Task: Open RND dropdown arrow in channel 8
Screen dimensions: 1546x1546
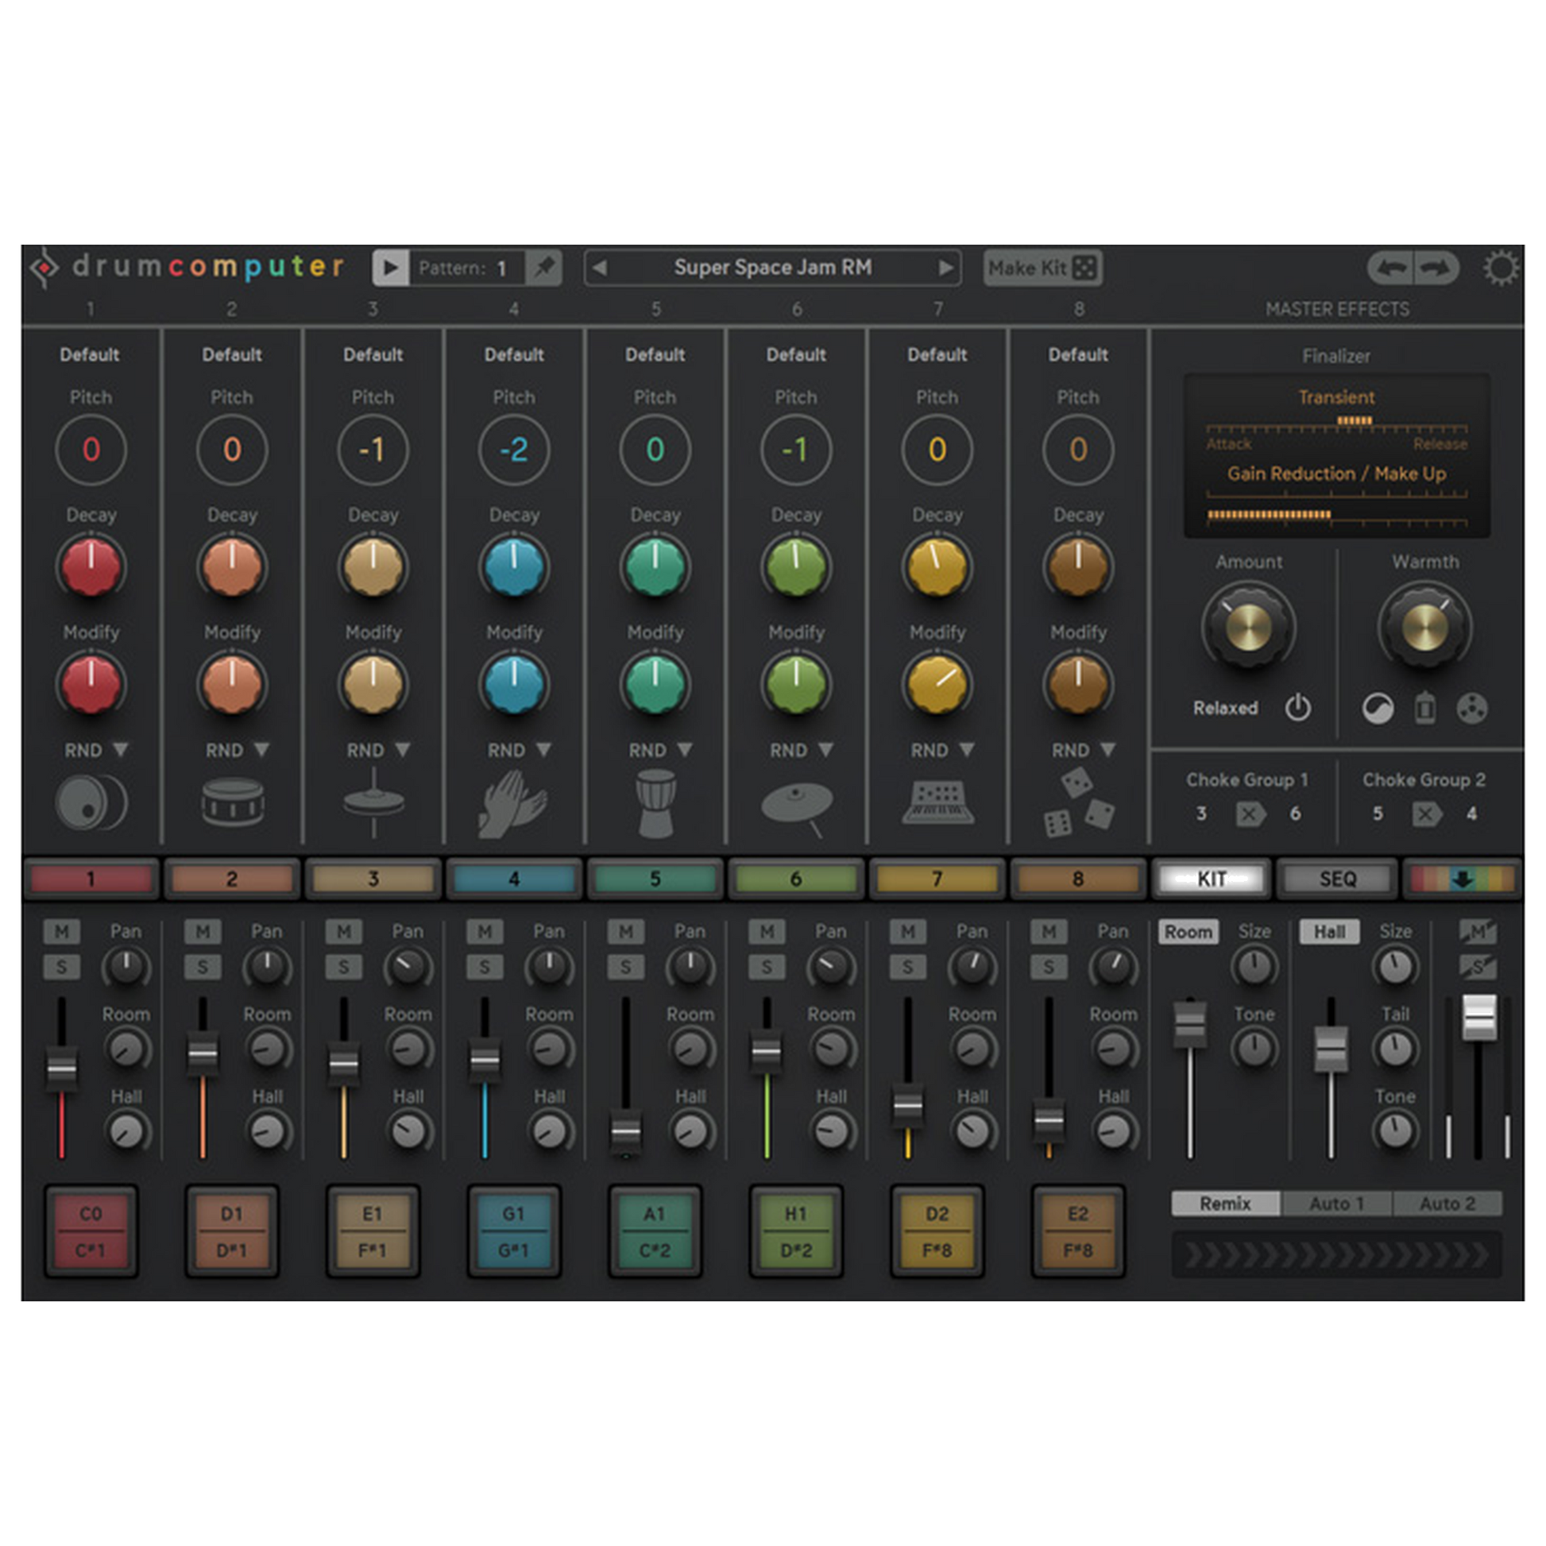Action: point(1107,750)
